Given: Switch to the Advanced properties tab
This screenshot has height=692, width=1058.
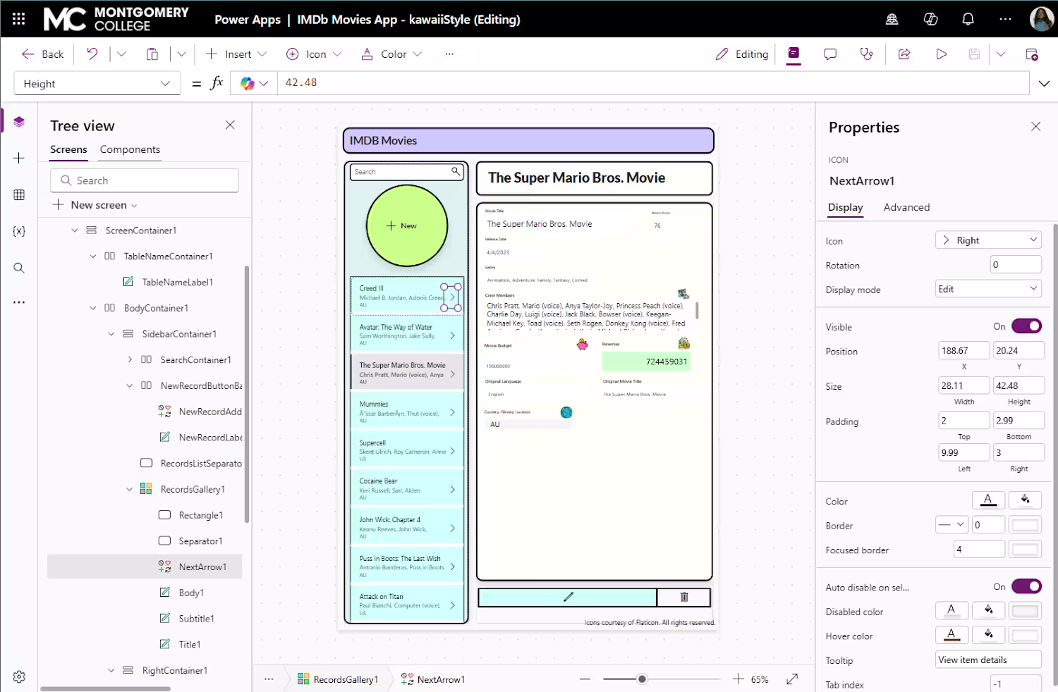Looking at the screenshot, I should pos(906,207).
